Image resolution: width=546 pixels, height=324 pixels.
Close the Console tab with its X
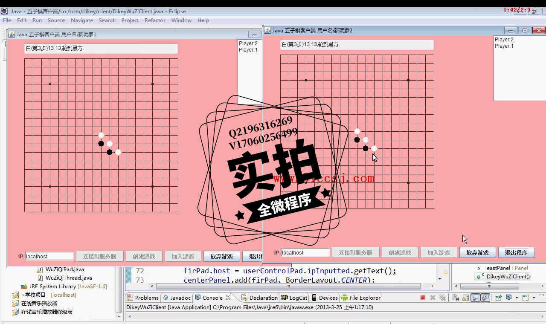coord(228,298)
